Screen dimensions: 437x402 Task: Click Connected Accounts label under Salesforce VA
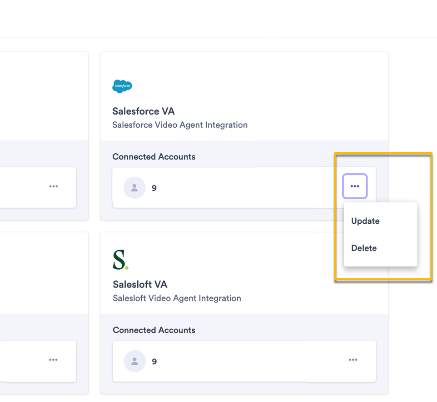click(x=154, y=157)
